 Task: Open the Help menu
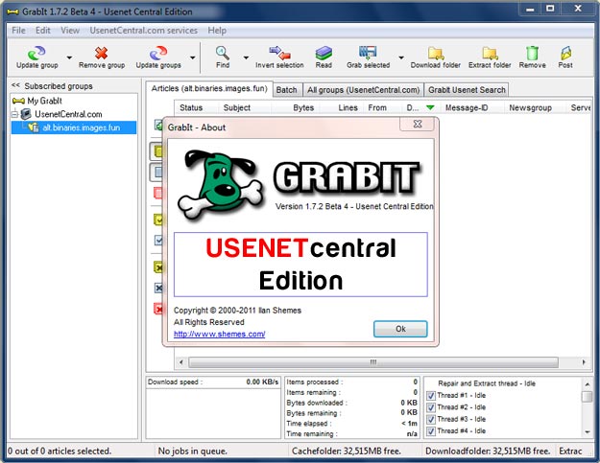(217, 30)
